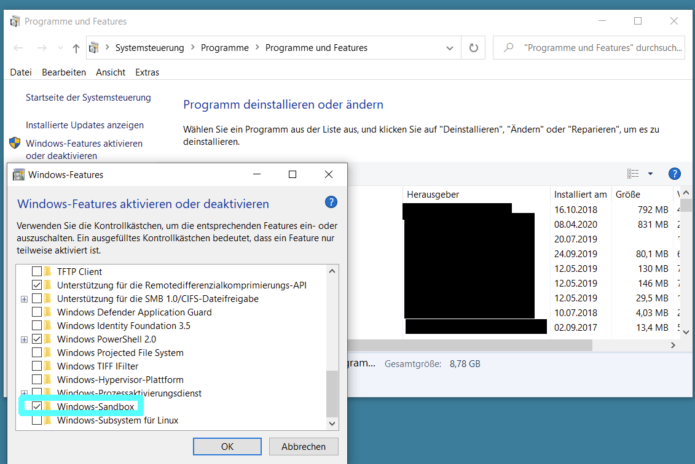Uncheck Remotedifferenzialkomprimierungs-API support checkbox
Image resolution: width=695 pixels, height=464 pixels.
point(37,285)
